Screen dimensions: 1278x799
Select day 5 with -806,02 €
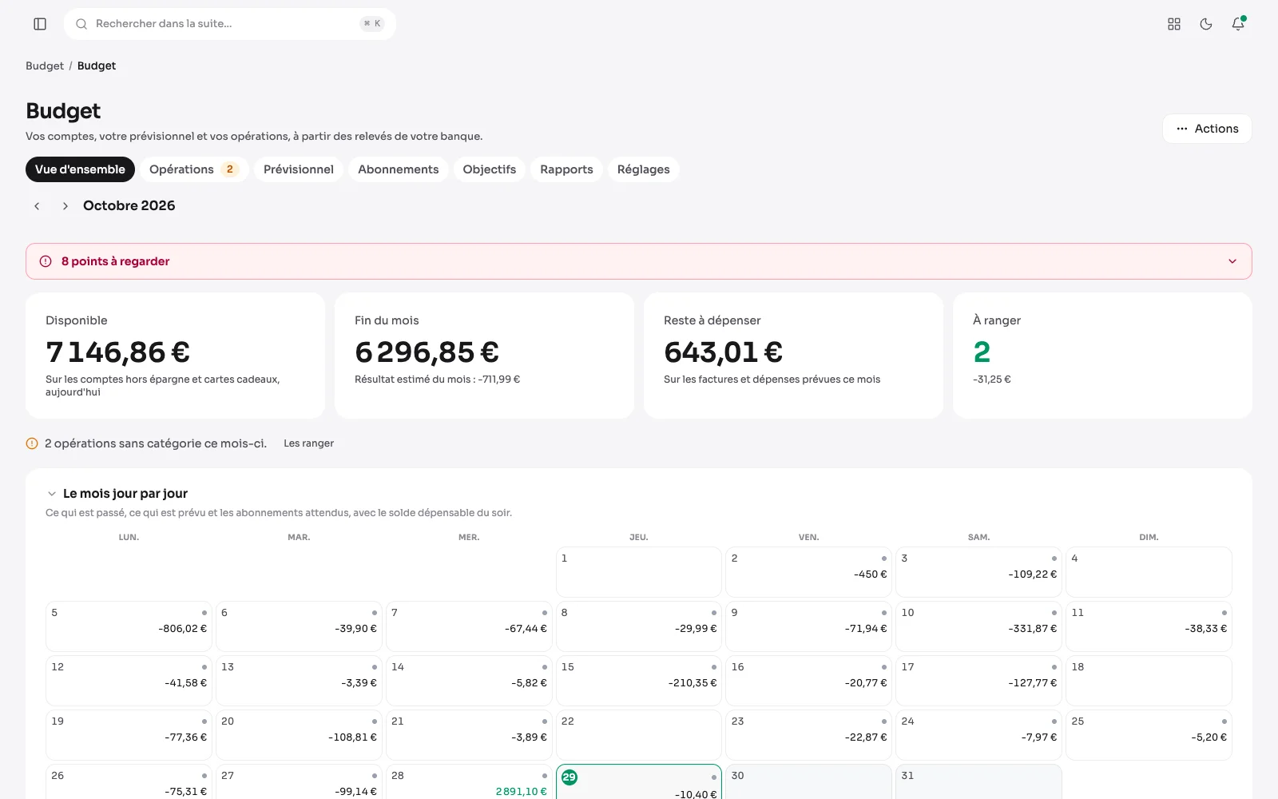point(129,626)
